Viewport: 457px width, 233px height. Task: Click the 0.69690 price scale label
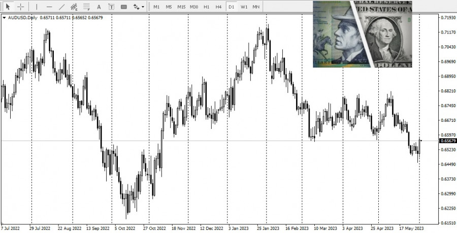(x=448, y=62)
